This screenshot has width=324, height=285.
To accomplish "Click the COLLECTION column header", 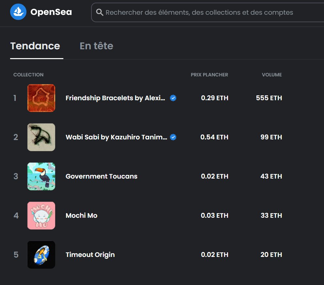I will pyautogui.click(x=28, y=75).
